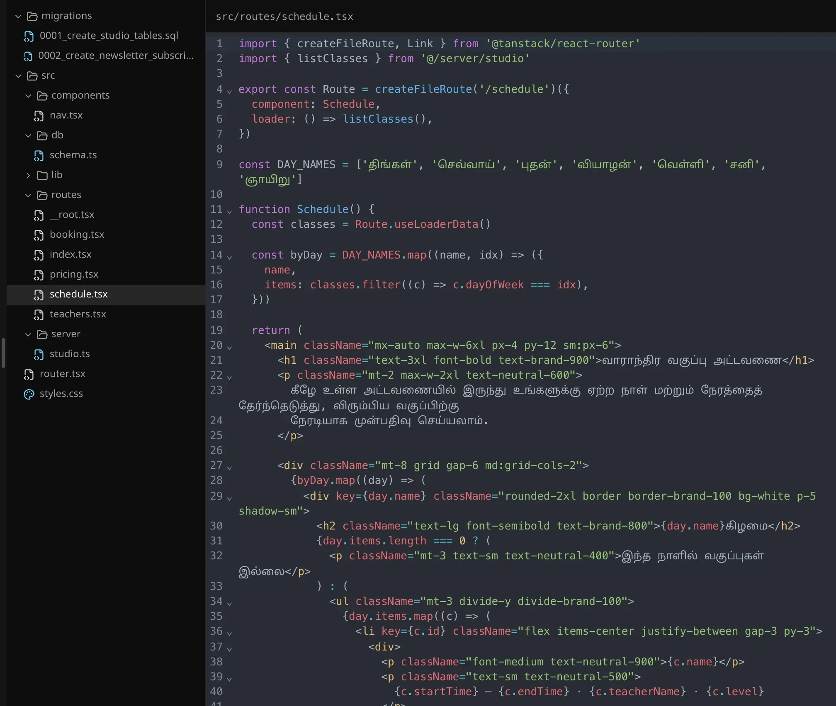836x706 pixels.
Task: Click the file icon next to teachers.tsx
Action: click(39, 314)
